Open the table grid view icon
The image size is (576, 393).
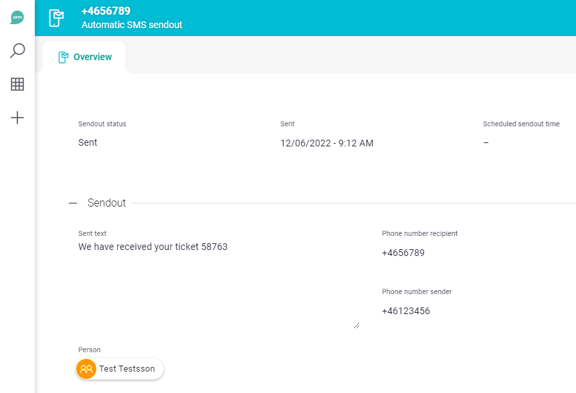point(17,84)
